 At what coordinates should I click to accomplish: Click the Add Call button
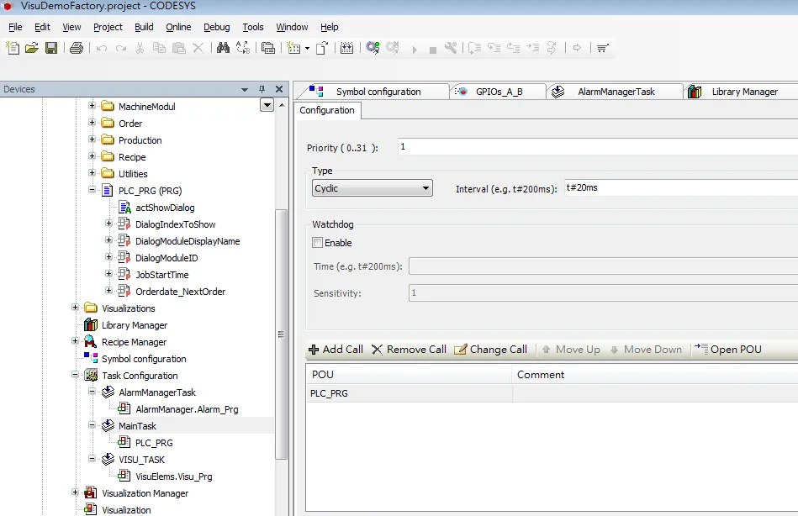[336, 350]
